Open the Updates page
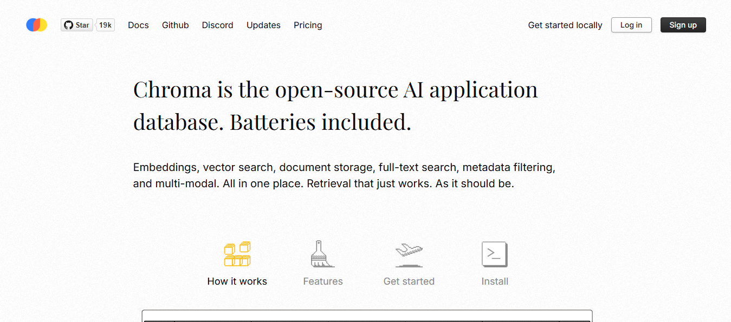The image size is (731, 322). (x=263, y=25)
